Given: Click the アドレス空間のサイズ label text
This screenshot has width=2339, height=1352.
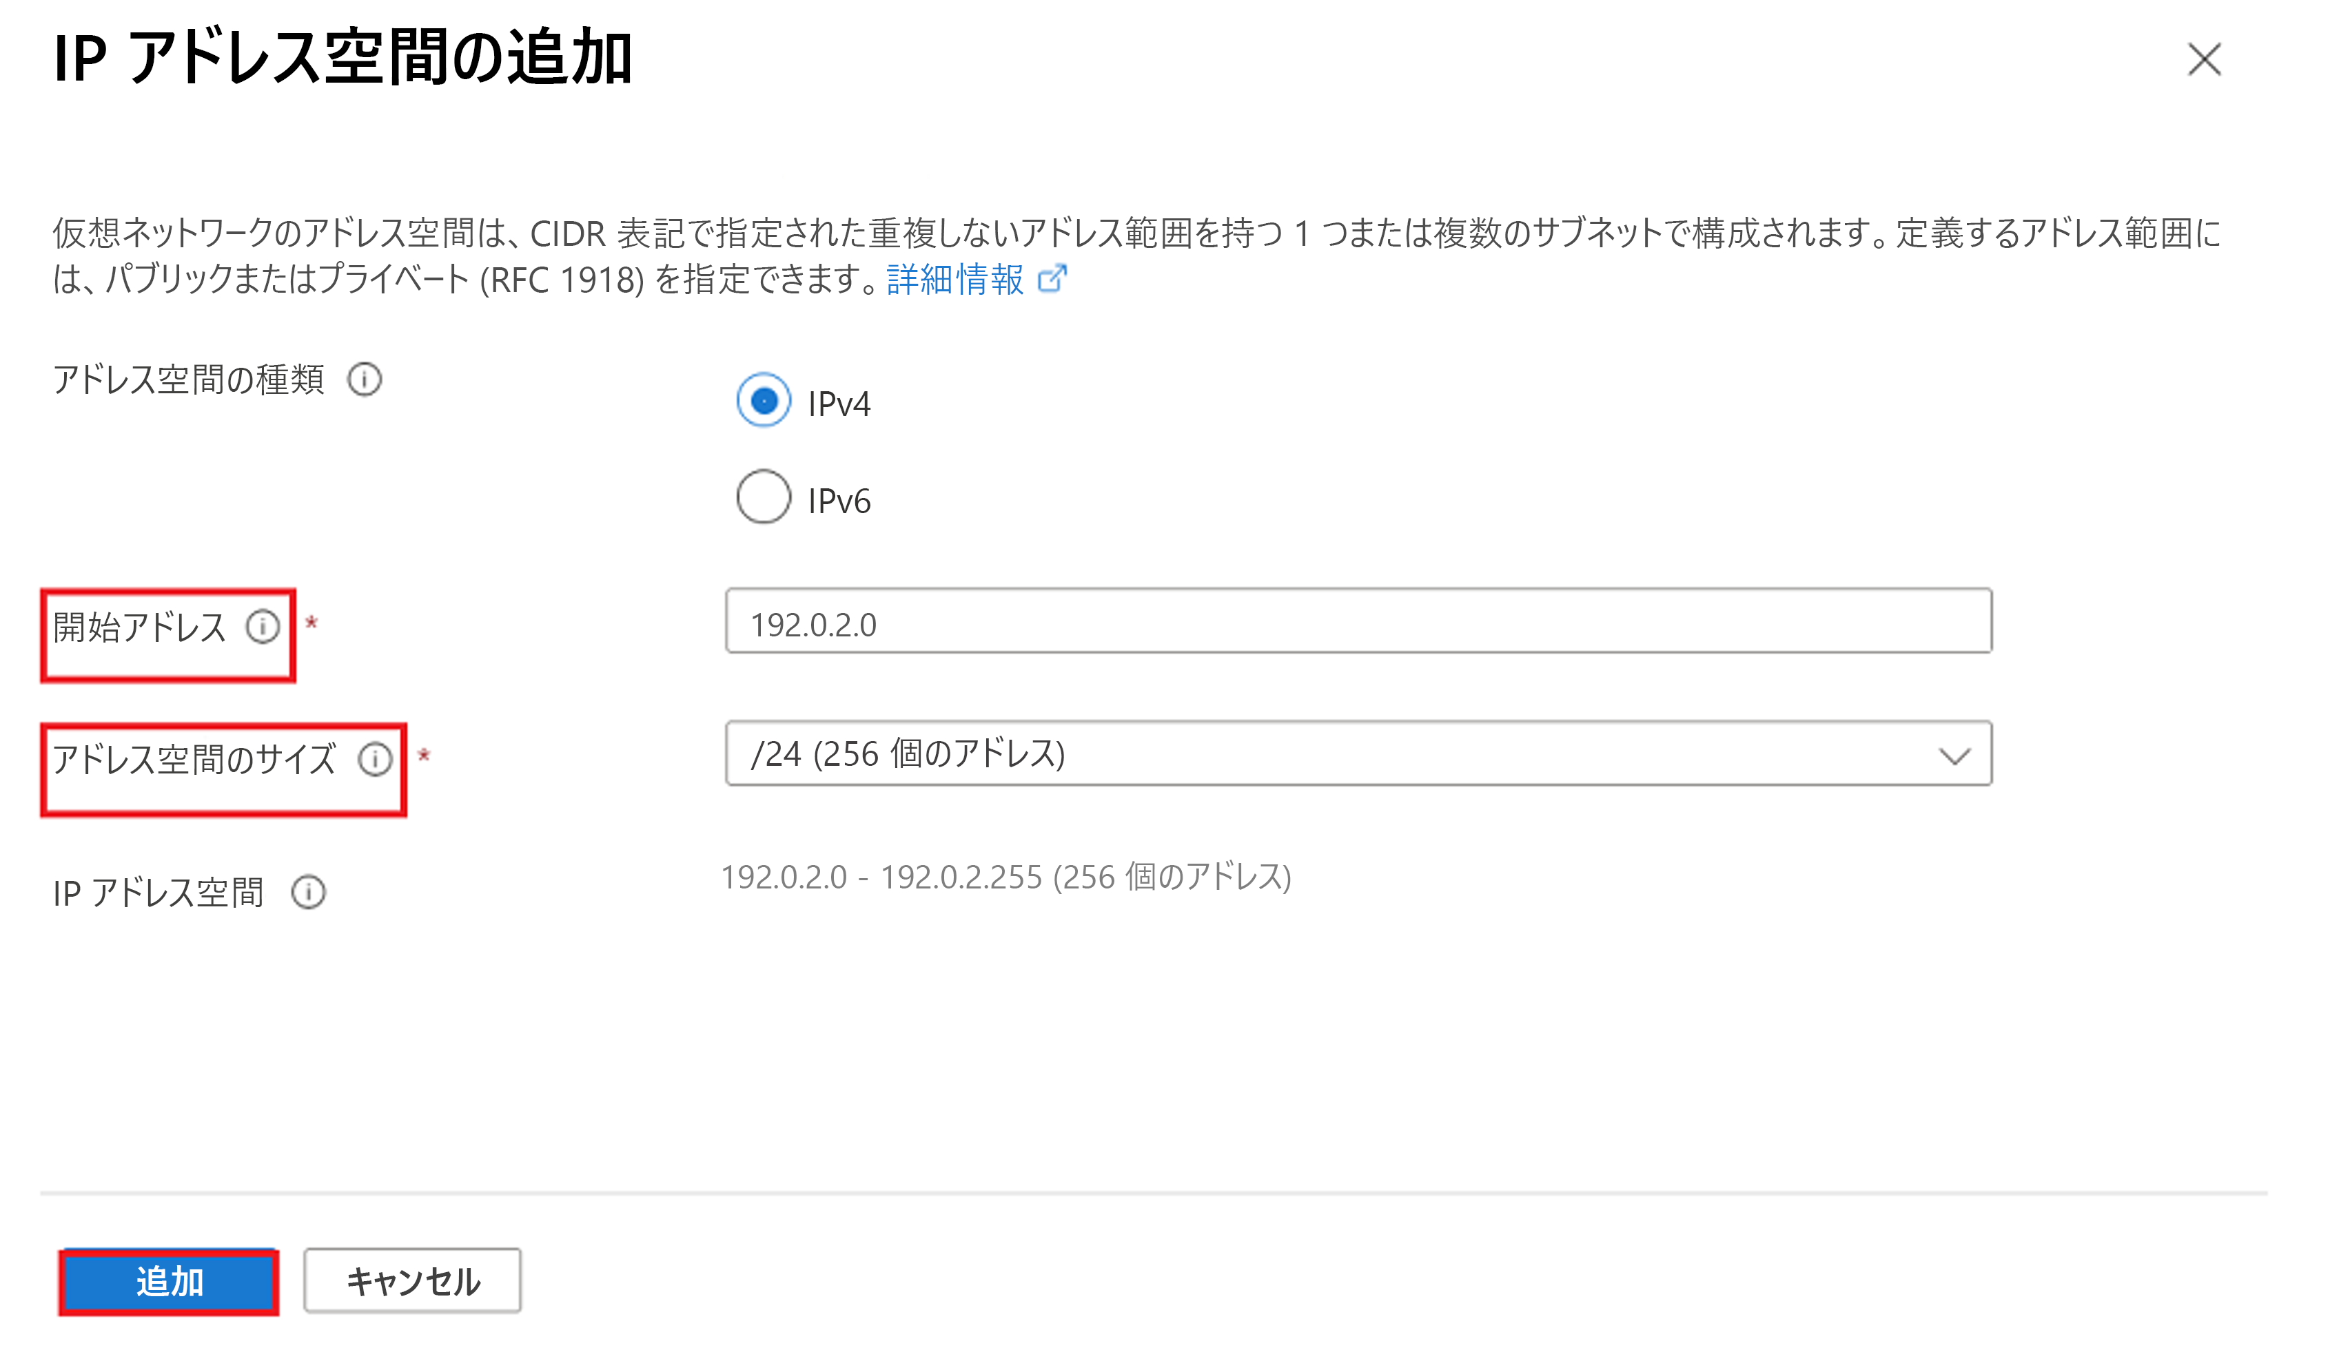Looking at the screenshot, I should pos(193,760).
